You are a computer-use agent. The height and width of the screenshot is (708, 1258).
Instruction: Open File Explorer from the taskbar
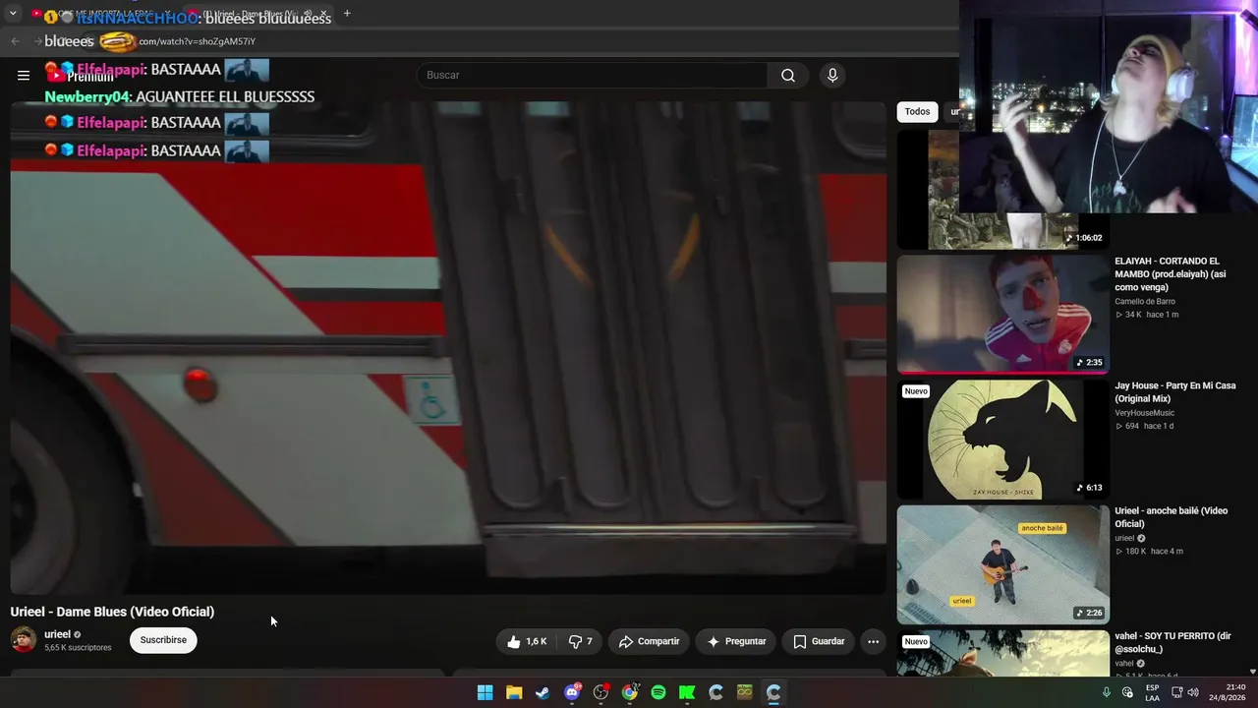[x=514, y=692]
